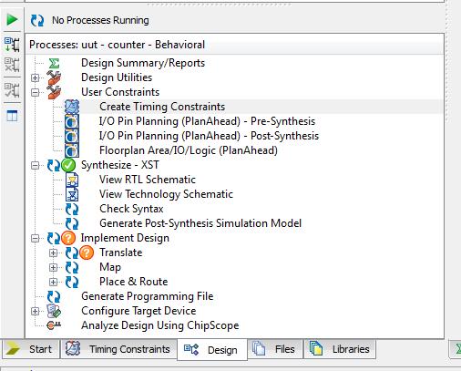Image resolution: width=461 pixels, height=371 pixels.
Task: Select Design Summary/Reports process
Action: [x=143, y=63]
